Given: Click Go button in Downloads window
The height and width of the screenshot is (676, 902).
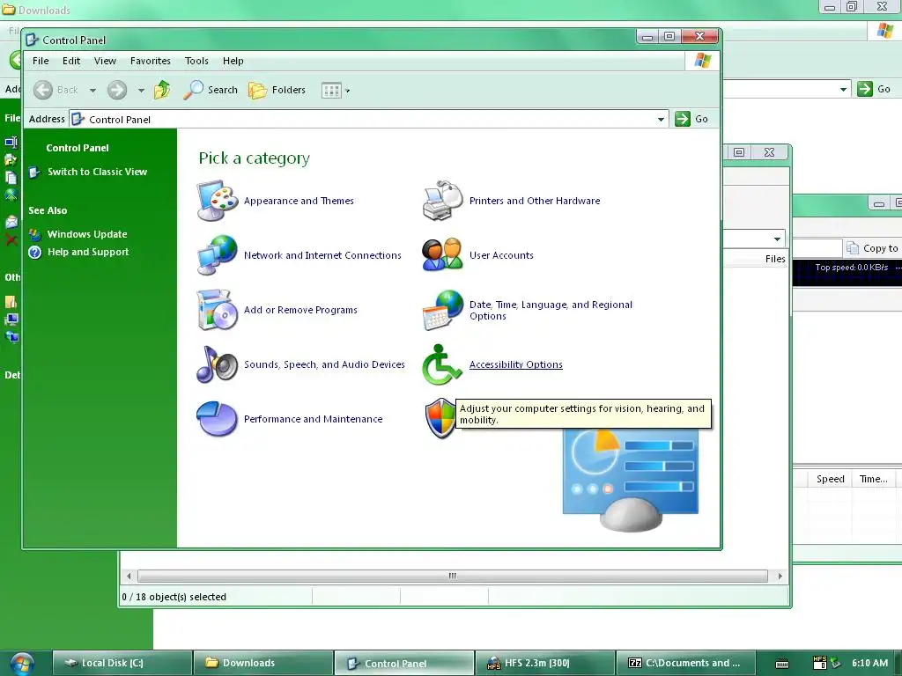Looking at the screenshot, I should pyautogui.click(x=874, y=89).
